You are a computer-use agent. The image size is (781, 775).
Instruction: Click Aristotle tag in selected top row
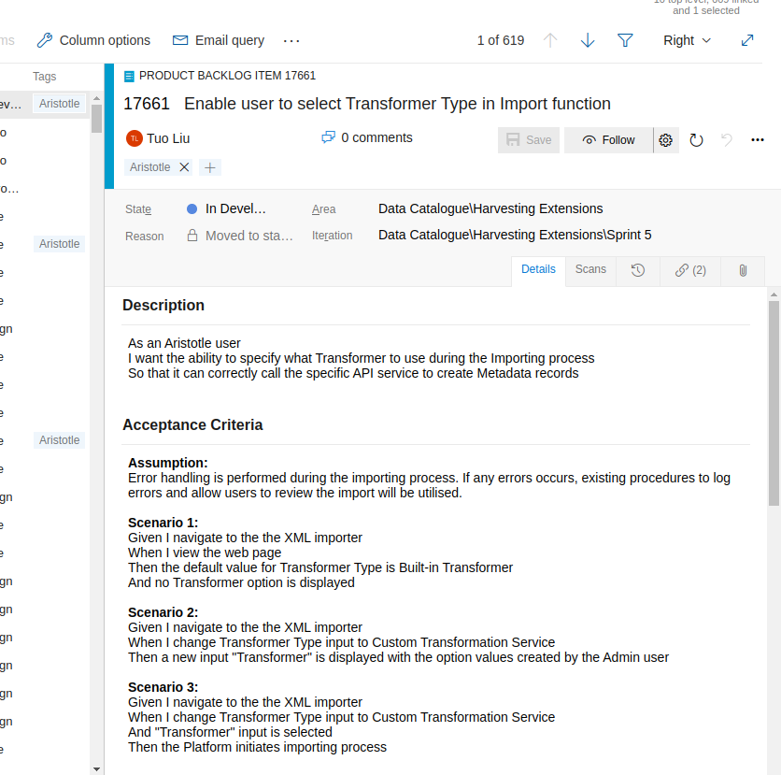coord(59,104)
